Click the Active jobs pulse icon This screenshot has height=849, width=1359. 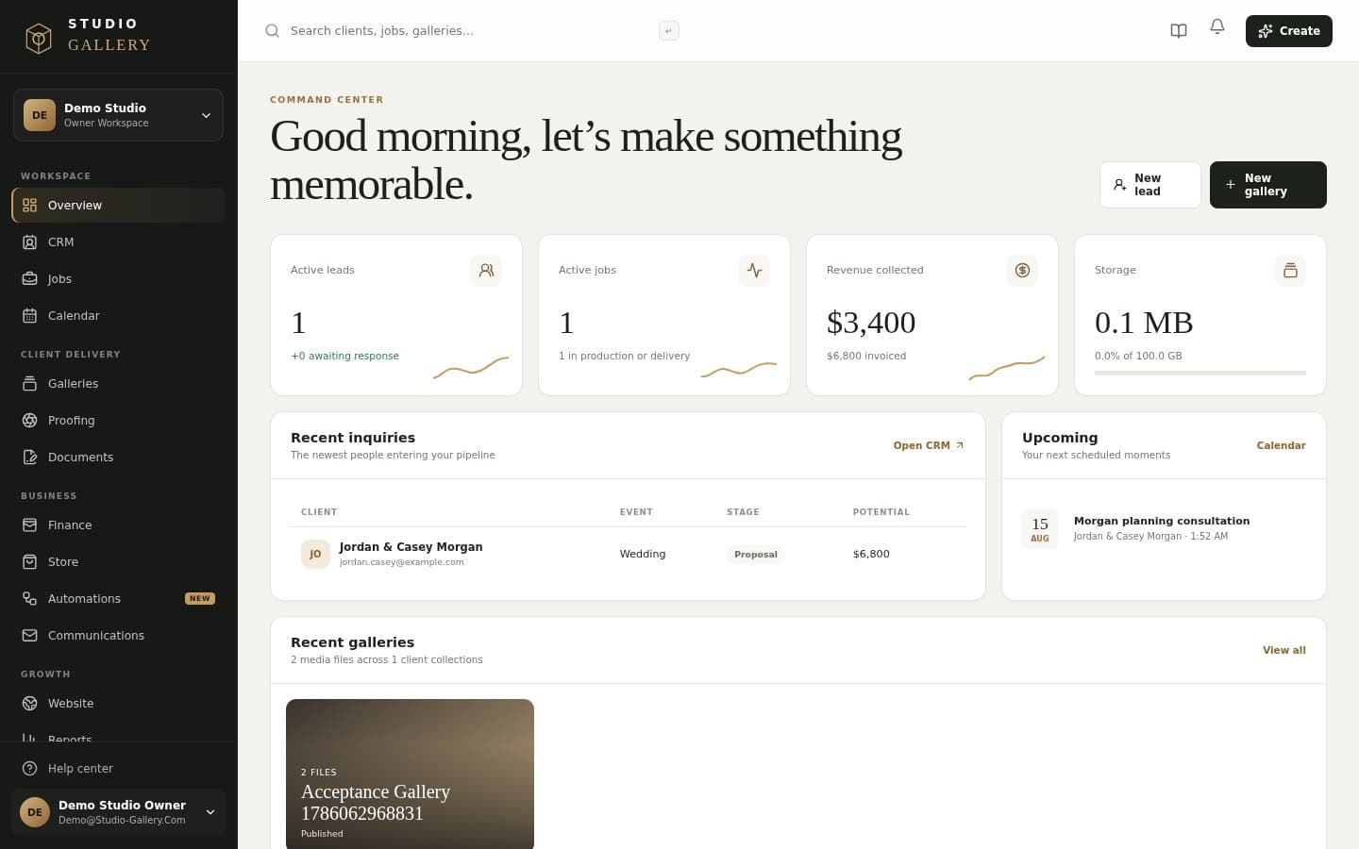coord(754,270)
